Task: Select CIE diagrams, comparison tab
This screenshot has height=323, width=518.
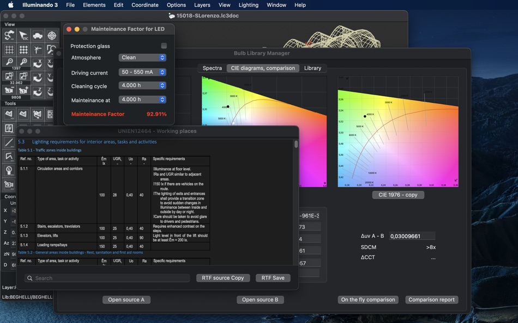Action: (x=263, y=68)
